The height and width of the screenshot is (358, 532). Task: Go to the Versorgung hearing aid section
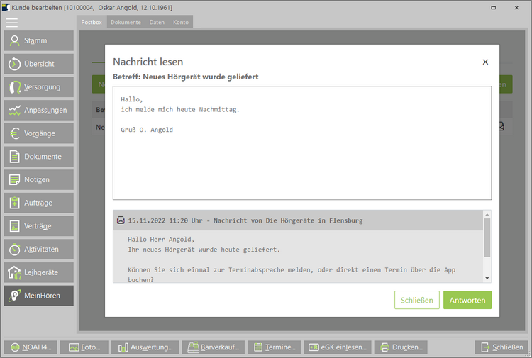(38, 87)
